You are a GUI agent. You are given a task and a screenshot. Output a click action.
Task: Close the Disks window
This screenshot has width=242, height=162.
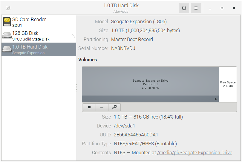tap(234, 8)
